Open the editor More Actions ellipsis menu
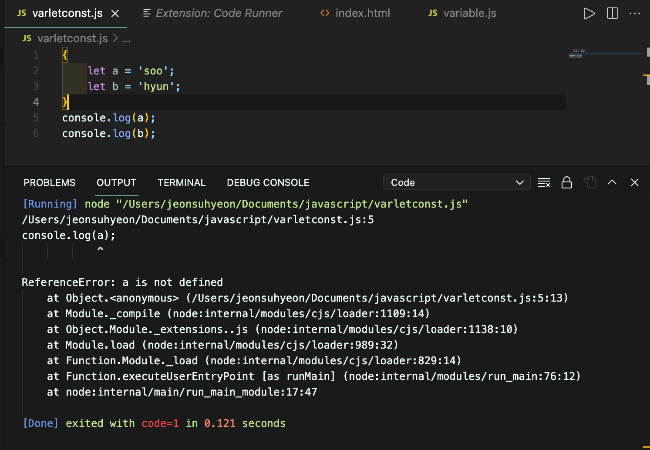Screen dimensions: 650x450 (635, 13)
